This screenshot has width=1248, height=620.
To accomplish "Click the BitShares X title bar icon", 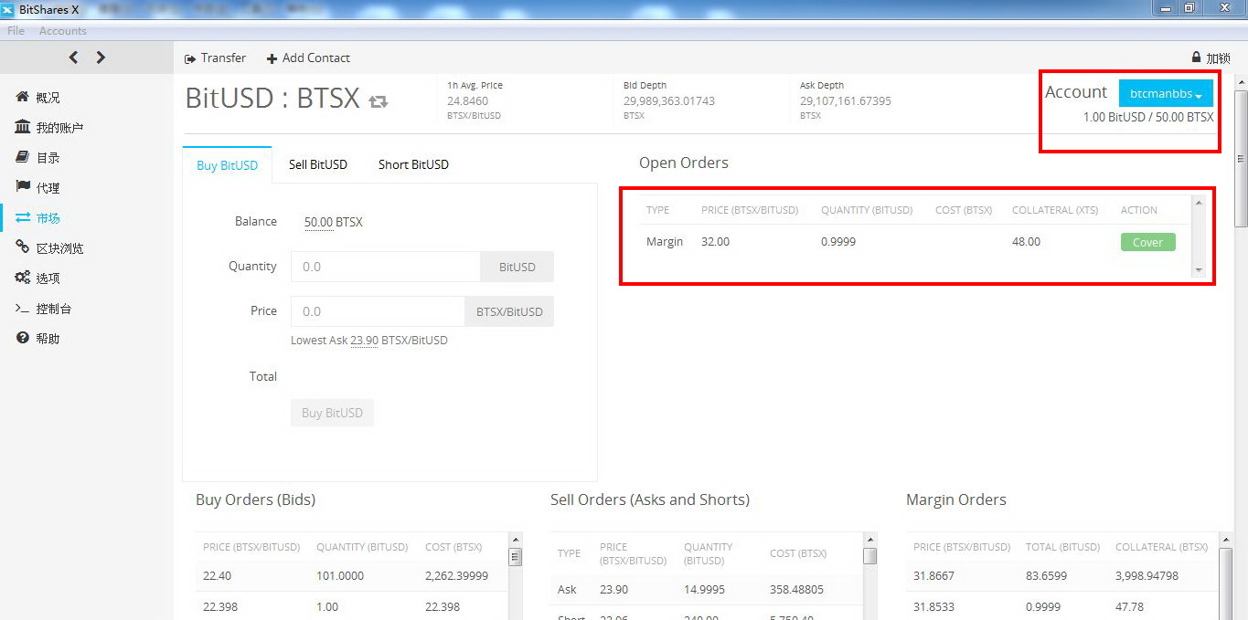I will (x=7, y=9).
